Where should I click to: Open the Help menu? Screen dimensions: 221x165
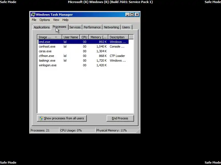pos(65,20)
